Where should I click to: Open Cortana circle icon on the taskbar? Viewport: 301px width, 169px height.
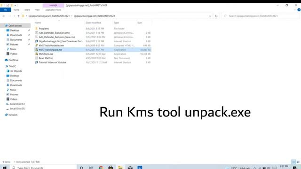point(81,168)
